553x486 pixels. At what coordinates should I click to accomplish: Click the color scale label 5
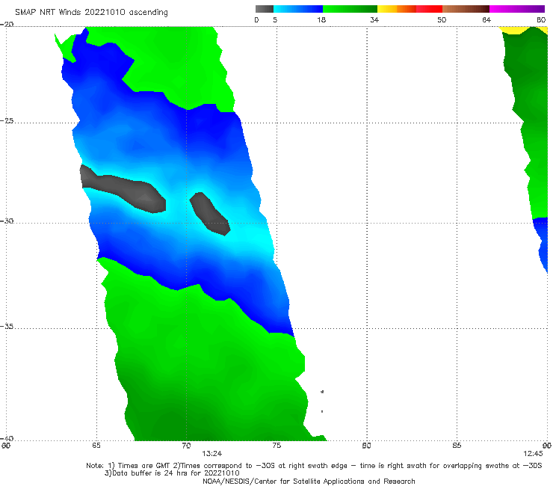(x=275, y=19)
